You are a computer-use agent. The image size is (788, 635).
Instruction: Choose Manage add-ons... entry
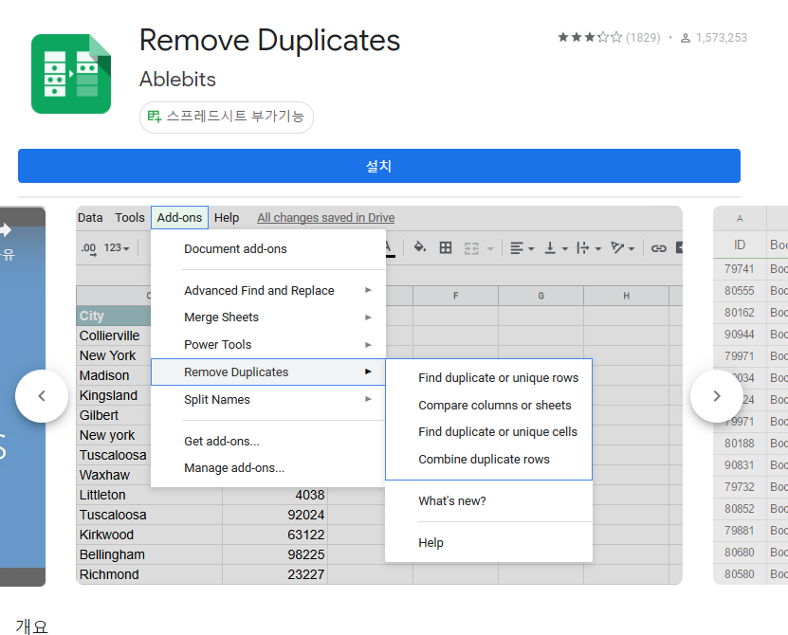pos(268,467)
